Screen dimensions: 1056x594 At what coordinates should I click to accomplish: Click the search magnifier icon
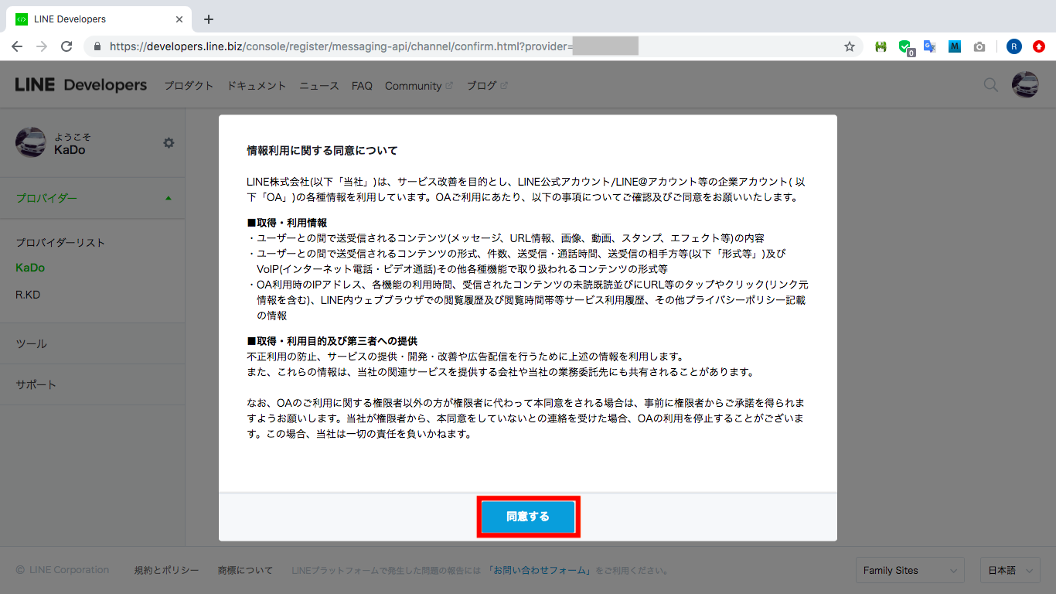990,85
